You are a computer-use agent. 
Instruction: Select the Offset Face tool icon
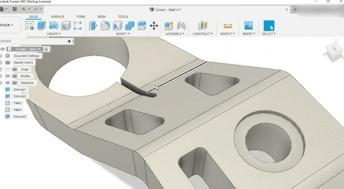click(142, 26)
